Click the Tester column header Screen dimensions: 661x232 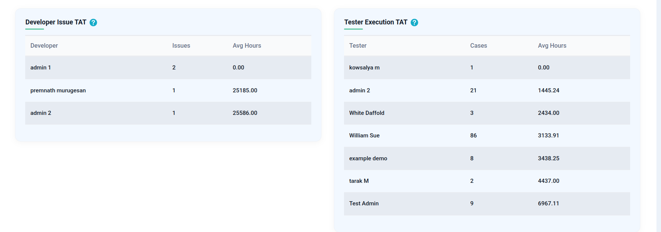(x=358, y=45)
